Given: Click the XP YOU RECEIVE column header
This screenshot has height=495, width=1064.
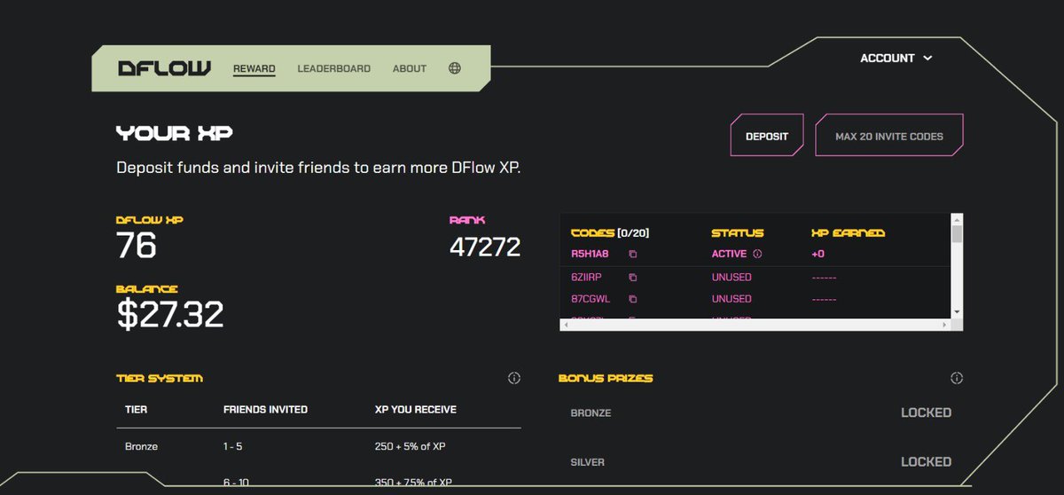Looking at the screenshot, I should tap(416, 410).
